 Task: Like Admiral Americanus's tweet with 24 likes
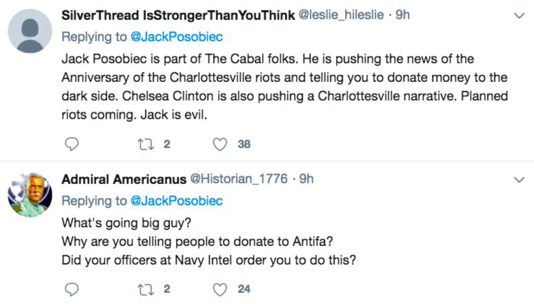tap(220, 289)
